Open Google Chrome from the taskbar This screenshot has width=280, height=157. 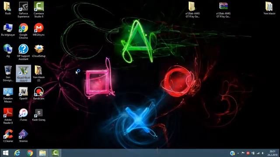[x=30, y=153]
